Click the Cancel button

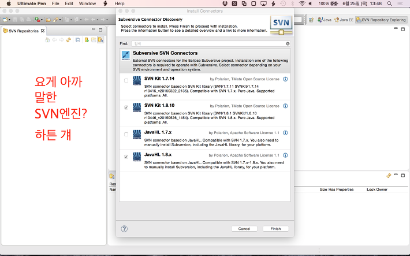pos(244,229)
